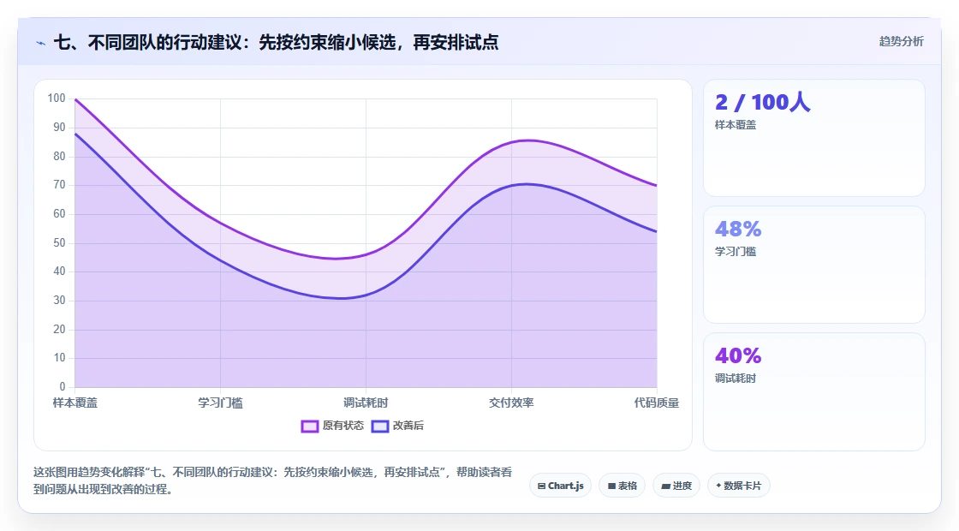
Task: Click the 40% stat value
Action: [738, 355]
